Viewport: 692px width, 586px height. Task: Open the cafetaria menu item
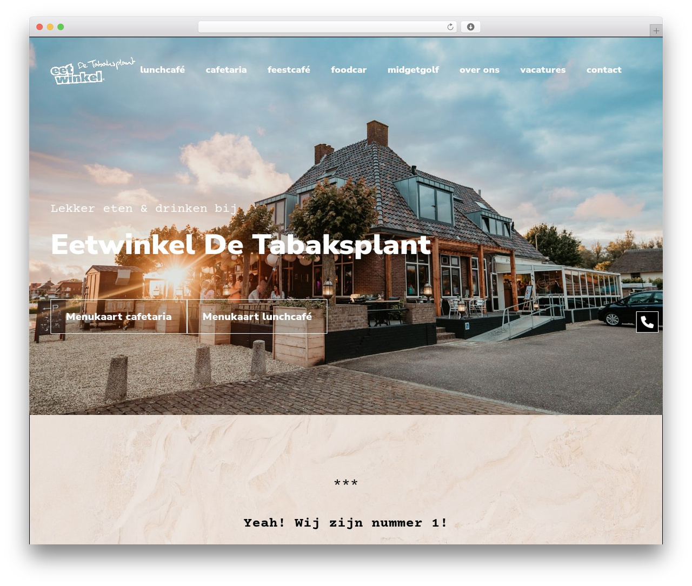coord(226,70)
